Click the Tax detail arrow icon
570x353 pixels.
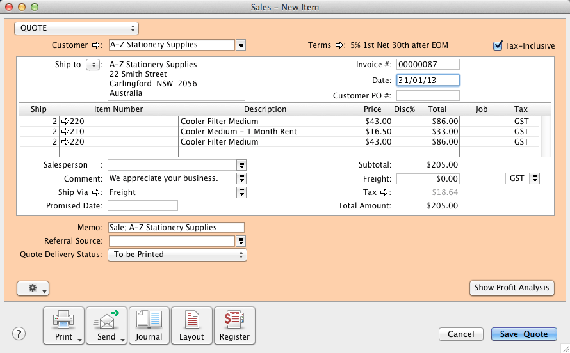(385, 192)
